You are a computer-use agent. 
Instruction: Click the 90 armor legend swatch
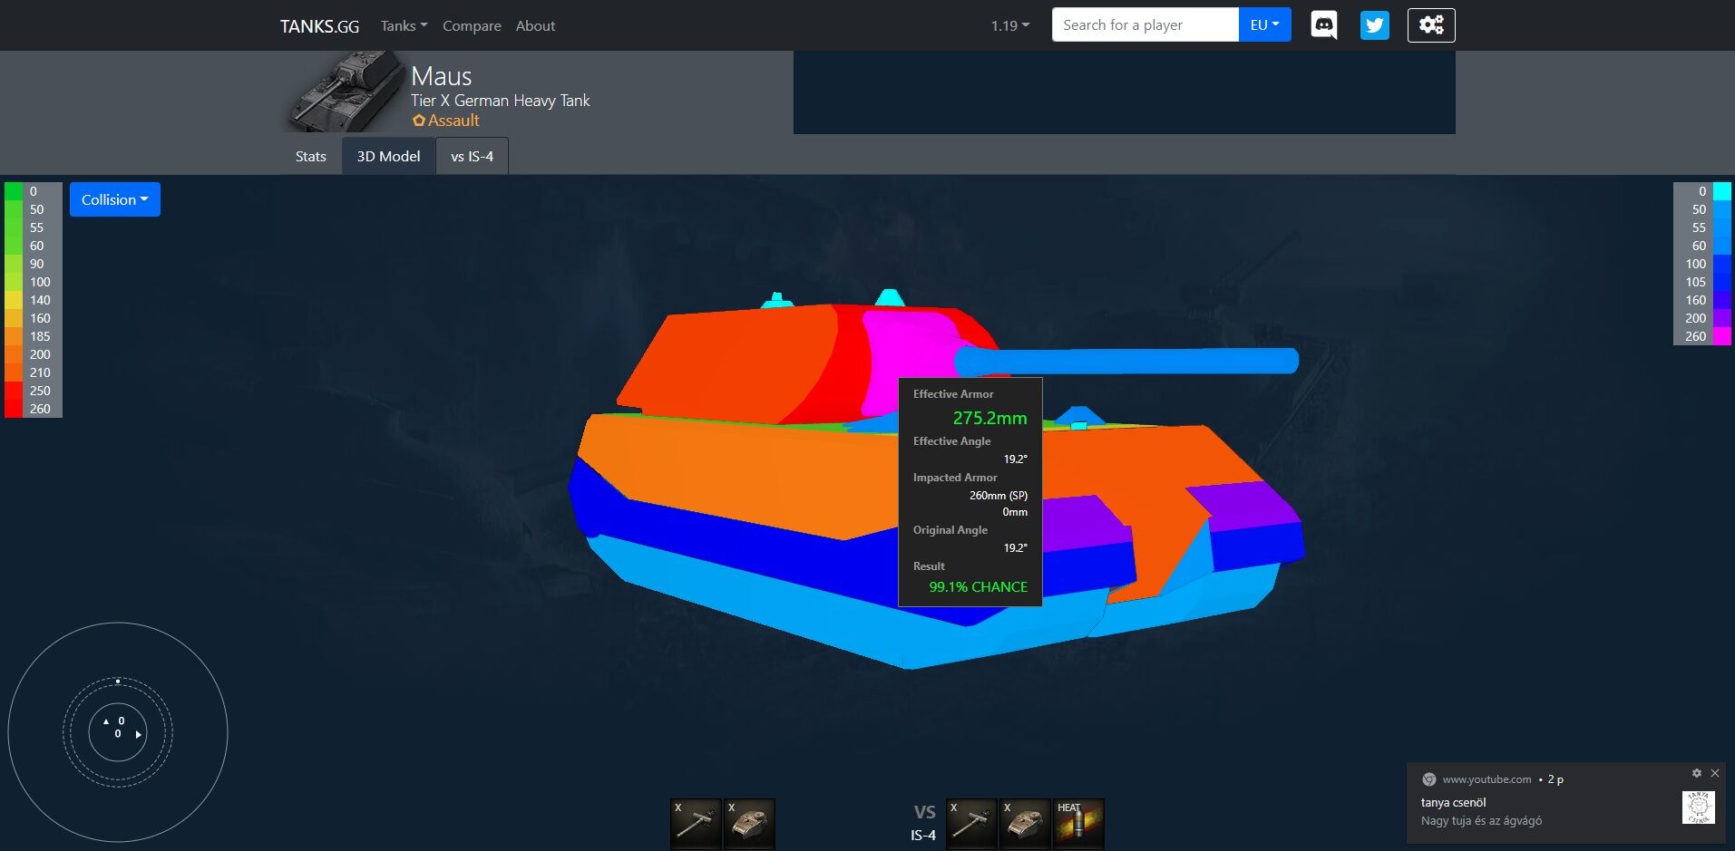coord(14,264)
